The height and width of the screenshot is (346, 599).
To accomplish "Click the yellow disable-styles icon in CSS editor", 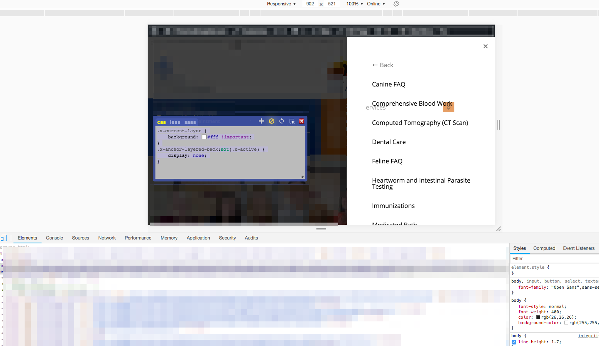I will (272, 121).
